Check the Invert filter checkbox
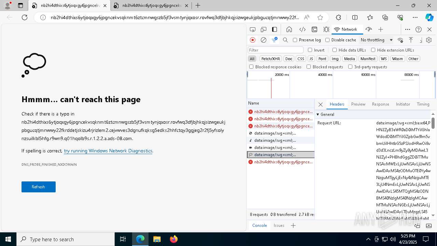Viewport: 437px width, 246px height. [310, 50]
